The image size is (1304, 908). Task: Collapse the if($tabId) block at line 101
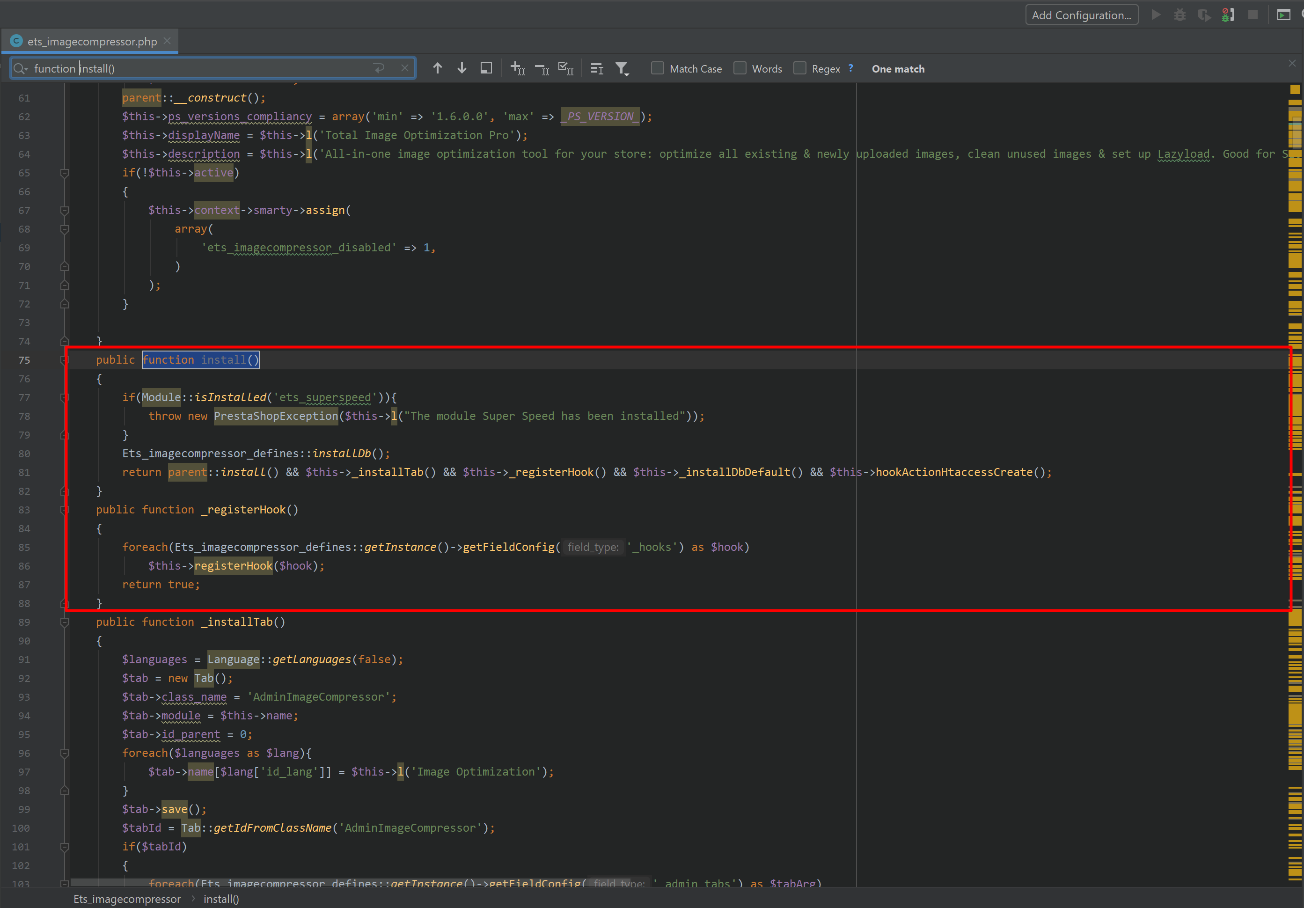(65, 847)
